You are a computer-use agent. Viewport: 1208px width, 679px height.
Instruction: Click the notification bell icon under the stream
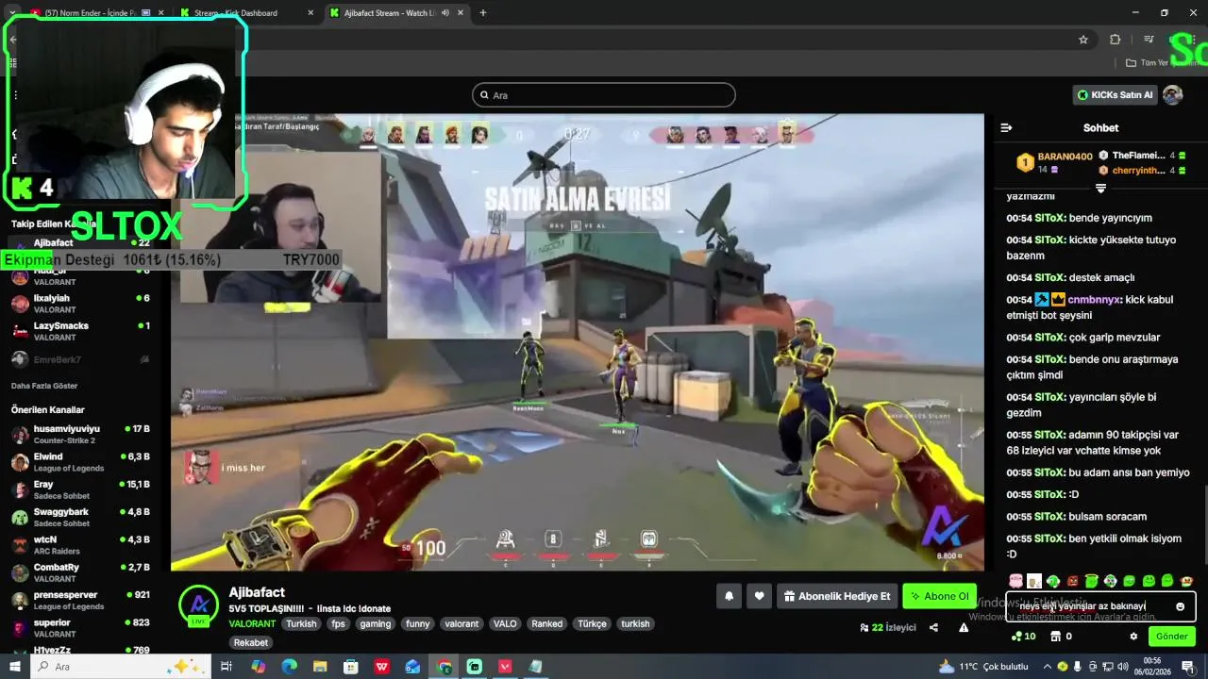point(729,596)
